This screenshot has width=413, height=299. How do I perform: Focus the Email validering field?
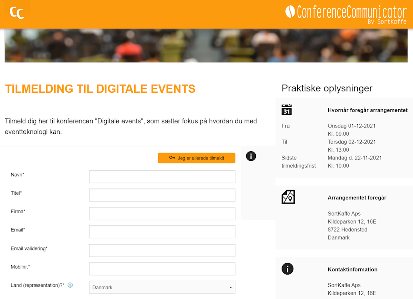click(x=162, y=250)
